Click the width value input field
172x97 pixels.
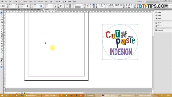point(22,5)
